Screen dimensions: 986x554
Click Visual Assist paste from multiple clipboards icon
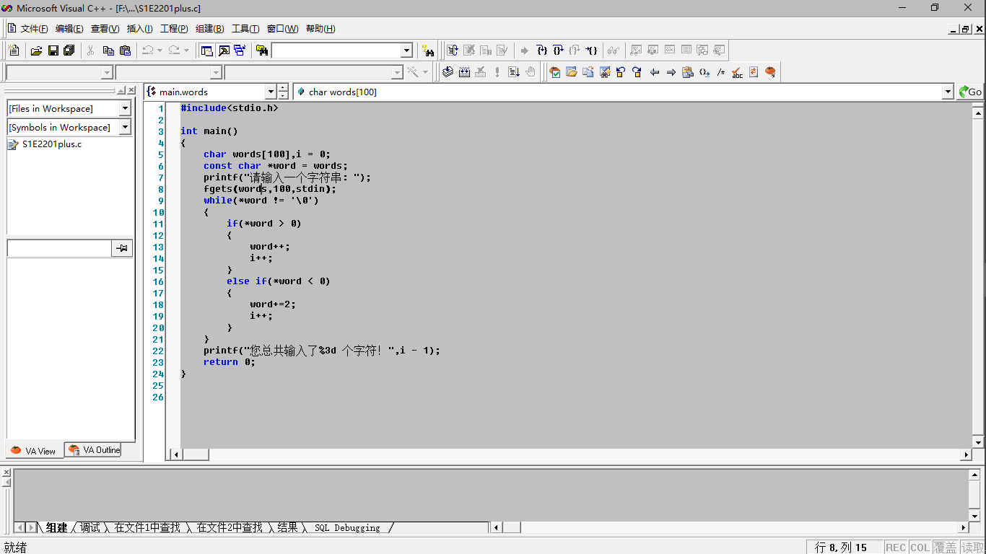(x=688, y=72)
